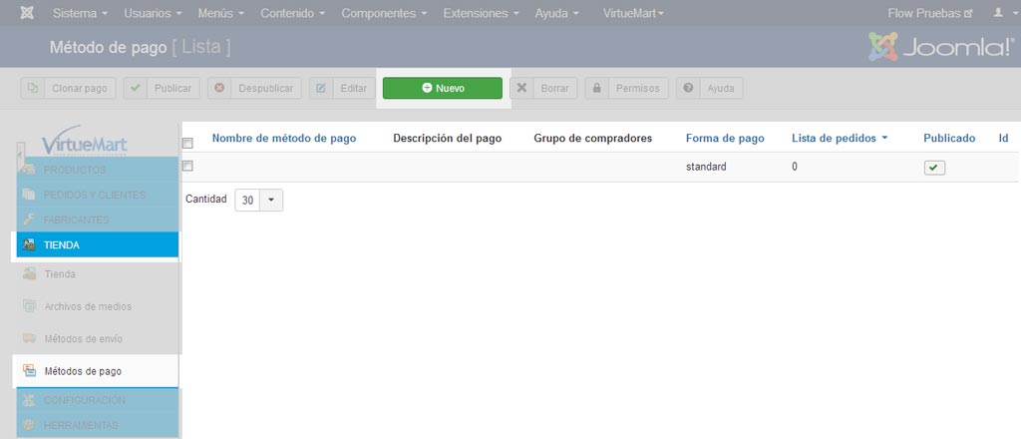This screenshot has width=1021, height=439.
Task: Click the Ayuda question mark icon
Action: [x=688, y=88]
